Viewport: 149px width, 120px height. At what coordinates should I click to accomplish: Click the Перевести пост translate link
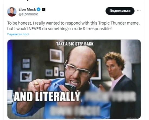pos(18,34)
